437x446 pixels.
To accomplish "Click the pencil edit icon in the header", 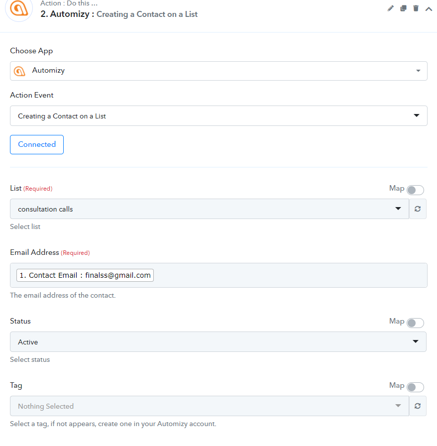I will (391, 8).
